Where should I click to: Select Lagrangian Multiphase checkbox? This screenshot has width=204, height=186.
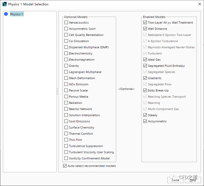click(66, 72)
